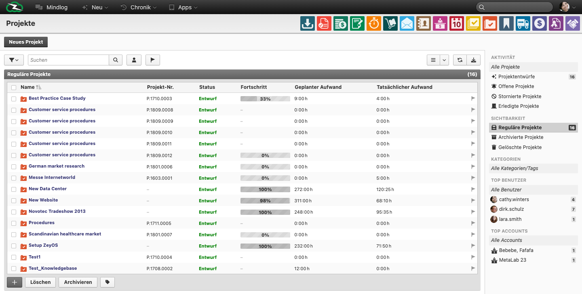Screen dimensions: 582x294
Task: Expand the Apps dropdown menu
Action: tap(183, 7)
